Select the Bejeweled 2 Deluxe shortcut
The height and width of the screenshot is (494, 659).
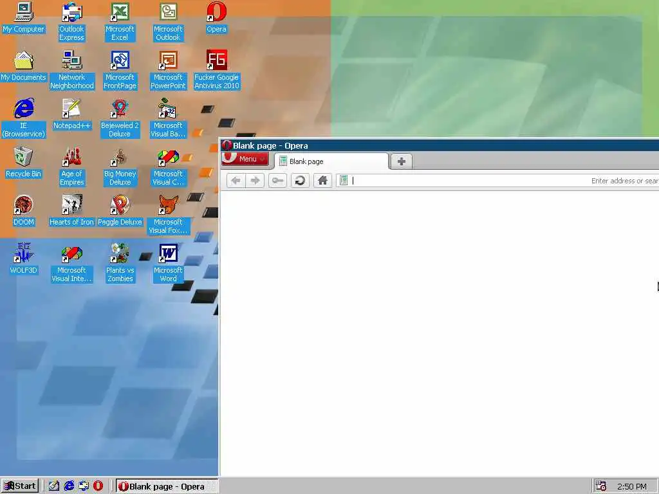pos(120,118)
